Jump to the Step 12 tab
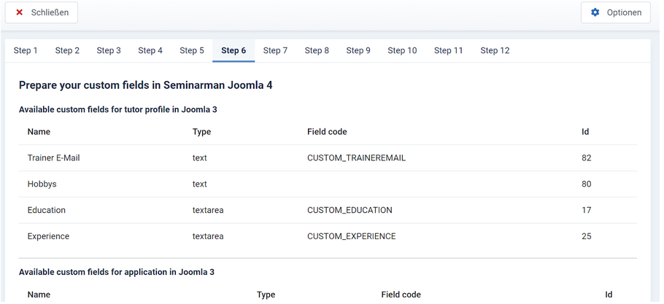Viewport: 664px width, 304px height. pyautogui.click(x=495, y=50)
